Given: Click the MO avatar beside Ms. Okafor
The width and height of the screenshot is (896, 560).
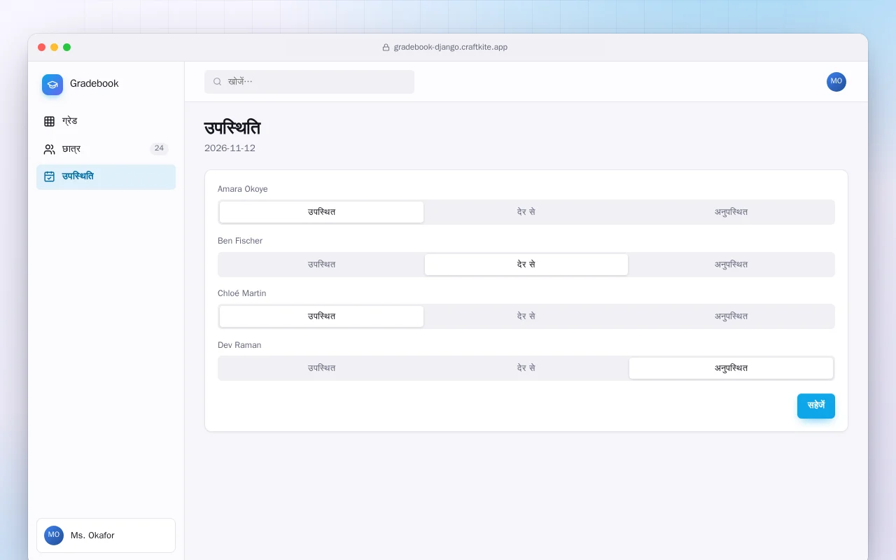Looking at the screenshot, I should click(54, 535).
